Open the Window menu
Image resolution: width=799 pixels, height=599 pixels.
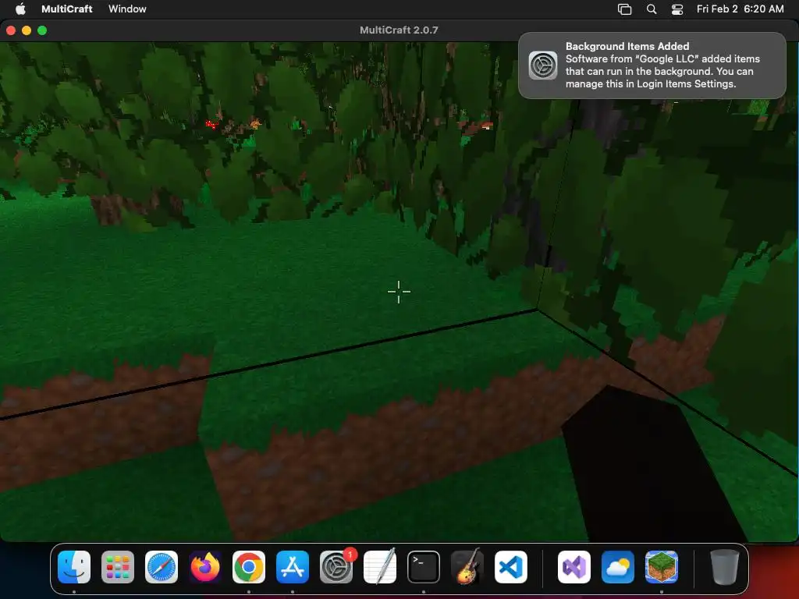coord(127,9)
